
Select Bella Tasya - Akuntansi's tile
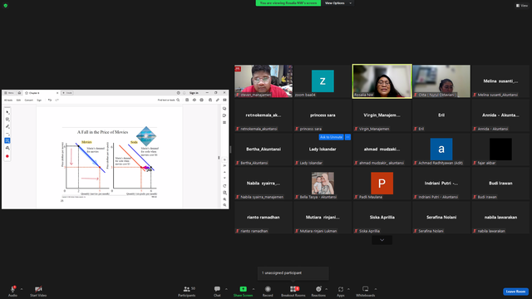click(x=323, y=183)
